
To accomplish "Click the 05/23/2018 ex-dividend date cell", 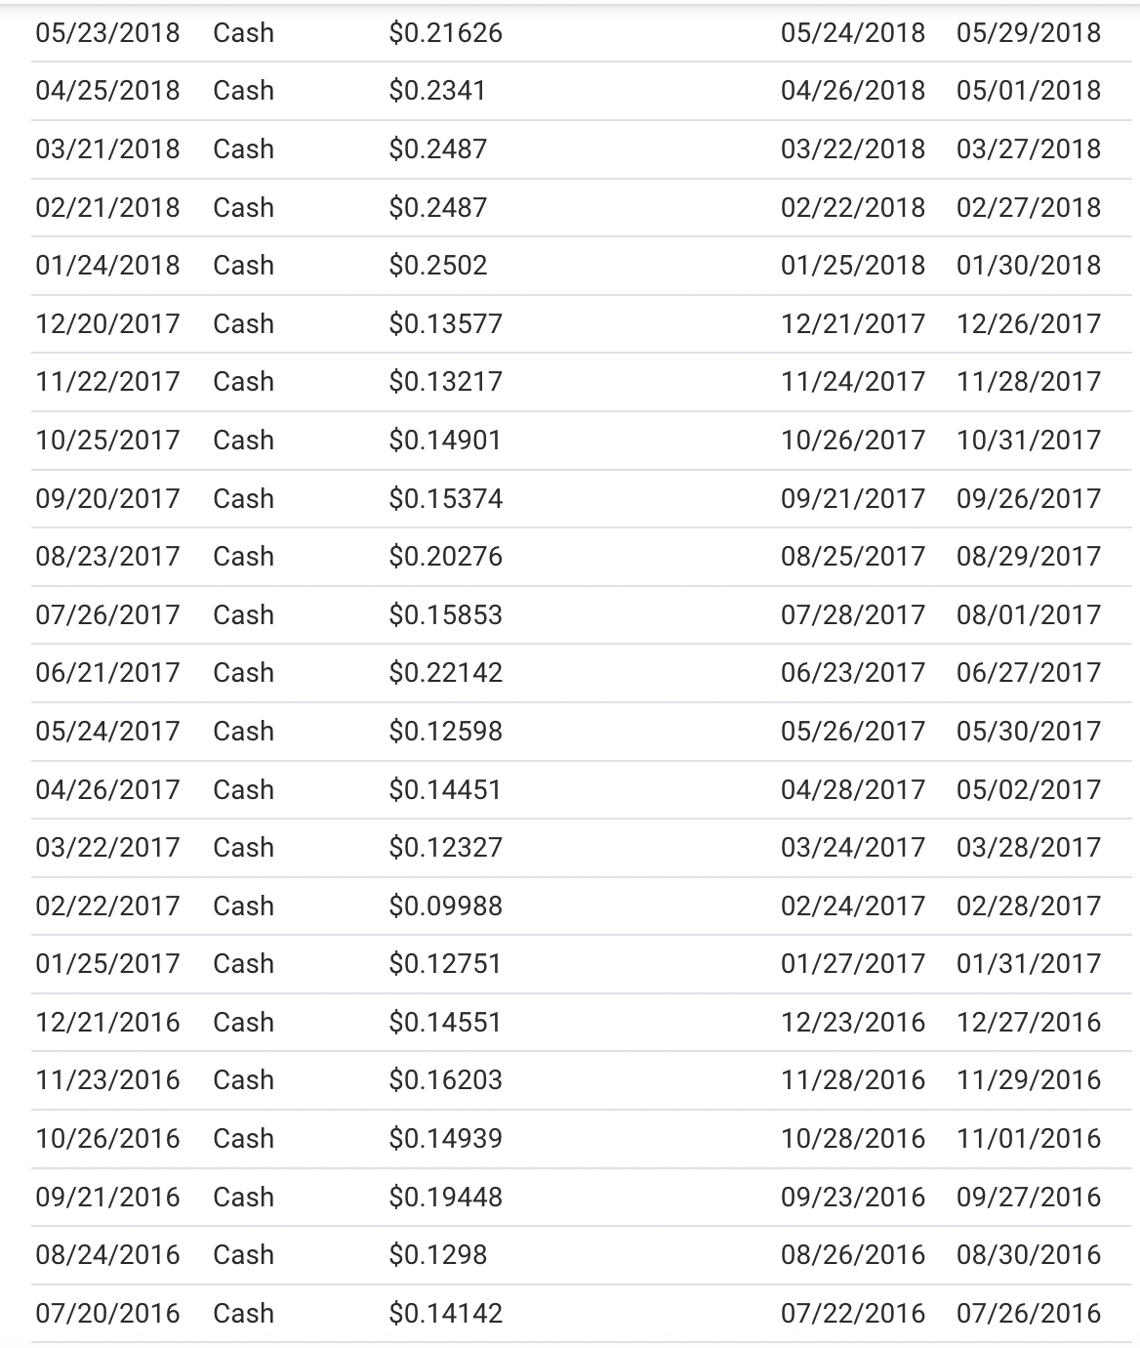I will pos(107,33).
